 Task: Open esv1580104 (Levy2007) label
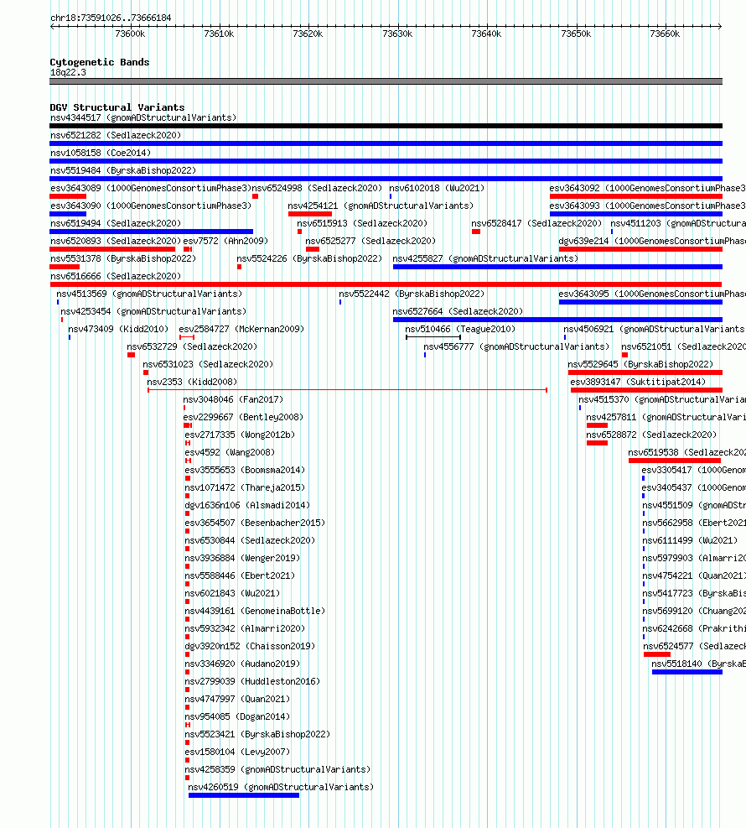pyautogui.click(x=237, y=752)
